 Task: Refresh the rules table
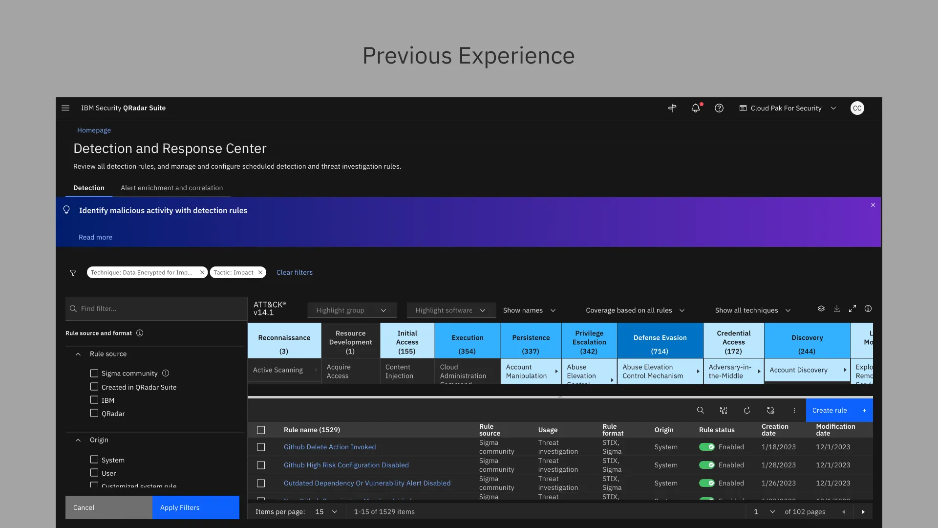pyautogui.click(x=747, y=410)
